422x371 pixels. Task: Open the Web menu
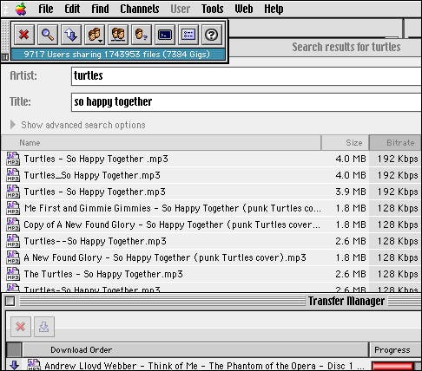point(244,9)
